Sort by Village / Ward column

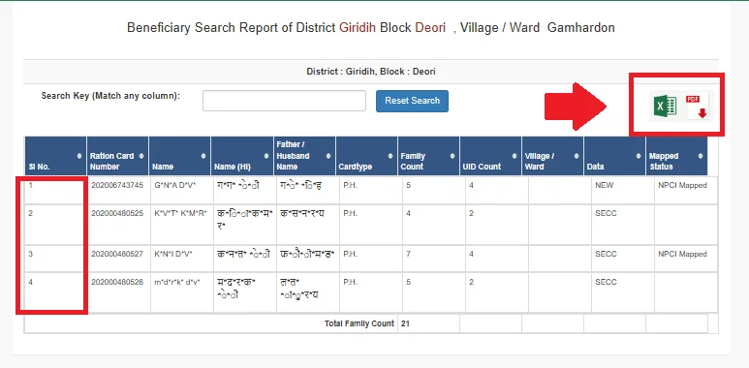(x=552, y=156)
